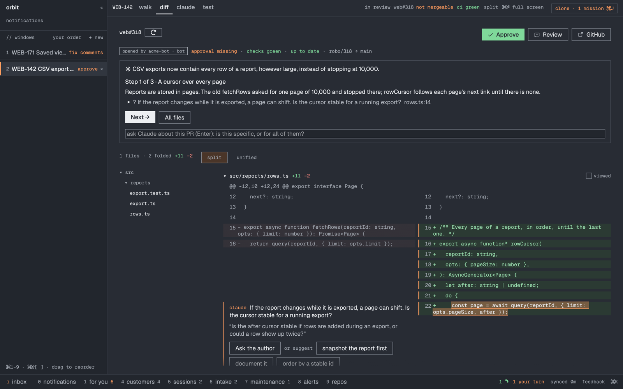
Task: Open the WEB-171 Saved view window
Action: 53,53
